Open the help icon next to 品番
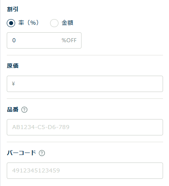Viewport: 169px width, 186px height. coord(24,110)
